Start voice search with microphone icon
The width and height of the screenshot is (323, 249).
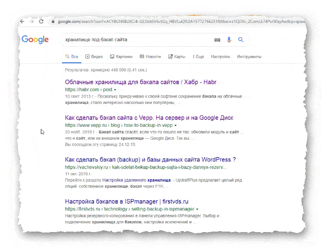point(229,40)
